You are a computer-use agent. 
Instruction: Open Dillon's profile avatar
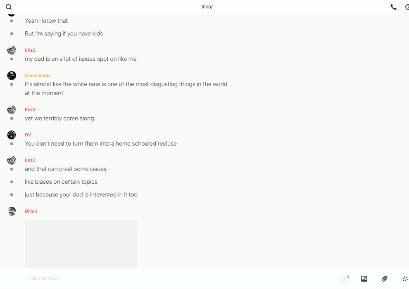pos(12,211)
